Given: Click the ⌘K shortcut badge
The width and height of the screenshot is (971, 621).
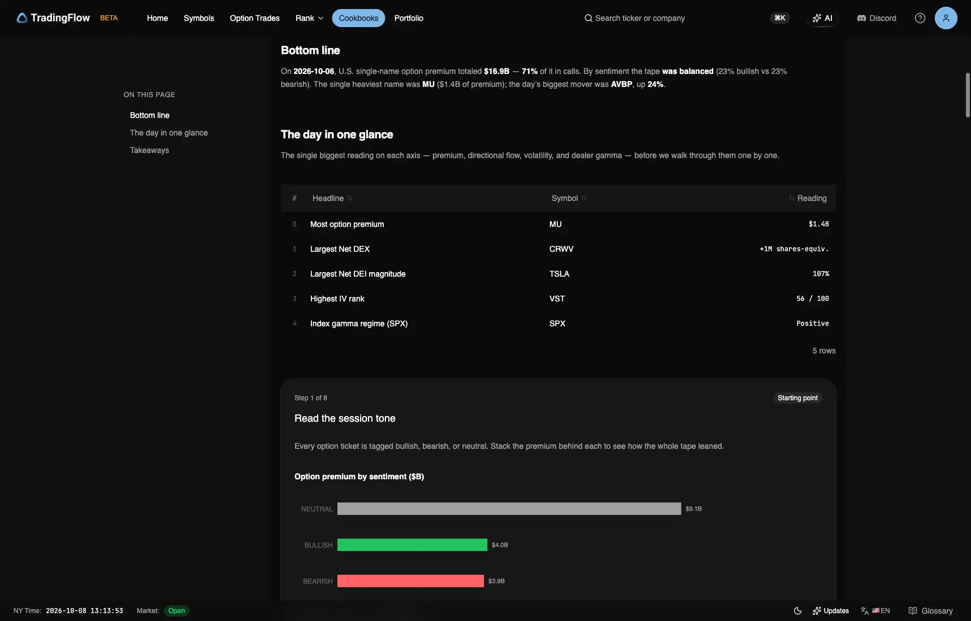Looking at the screenshot, I should coord(779,18).
